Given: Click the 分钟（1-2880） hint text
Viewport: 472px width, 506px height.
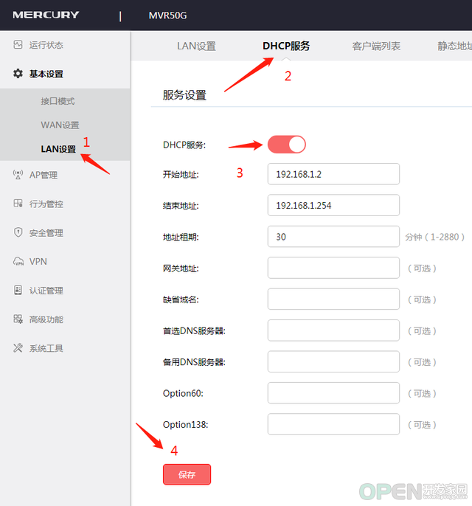Looking at the screenshot, I should click(435, 237).
